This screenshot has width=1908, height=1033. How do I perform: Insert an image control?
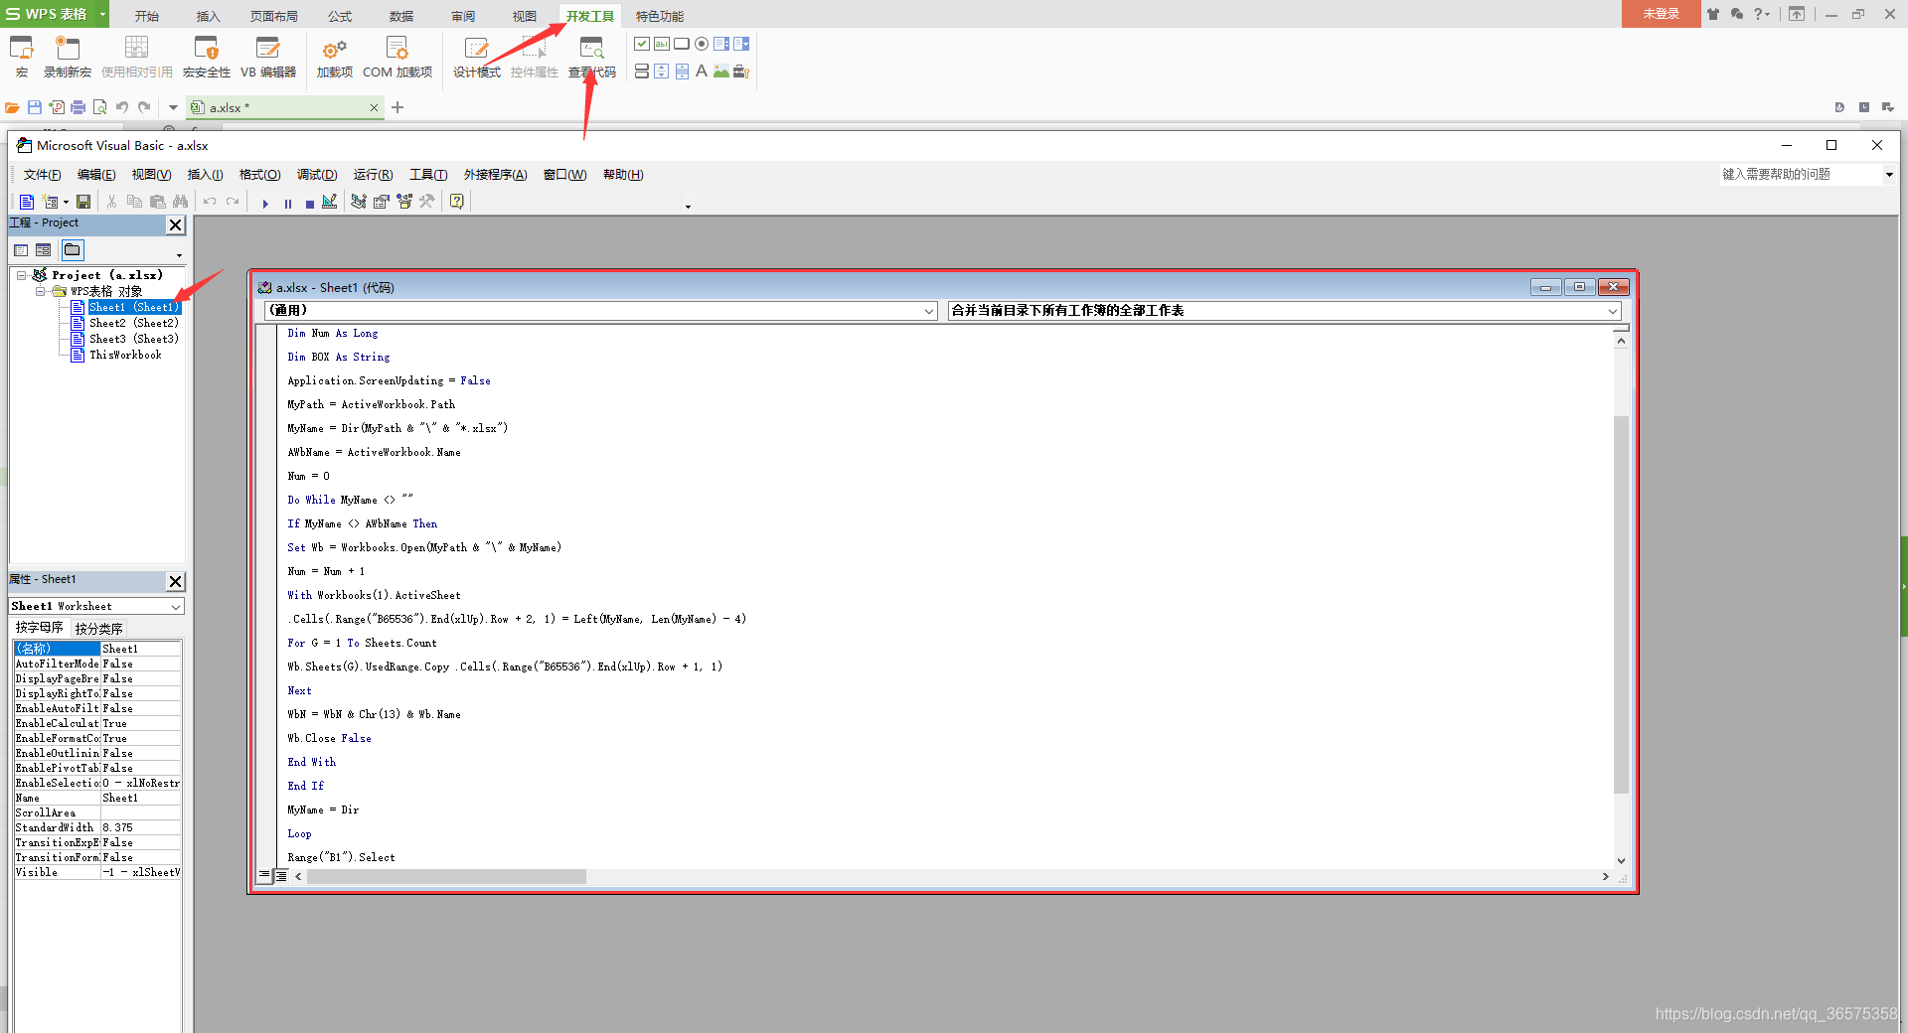click(721, 72)
